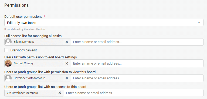Remove Michail Chirsky from board settings editors

[67, 63]
